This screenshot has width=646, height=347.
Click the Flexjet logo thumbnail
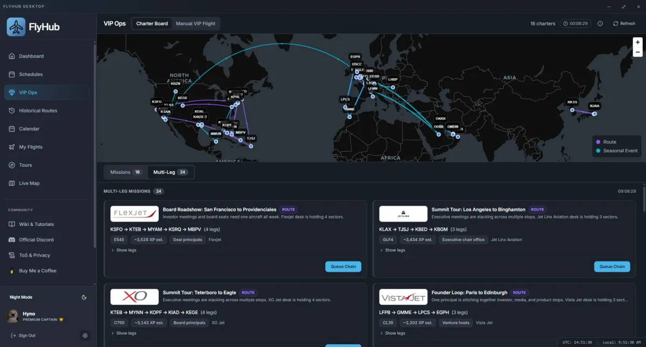tap(135, 214)
